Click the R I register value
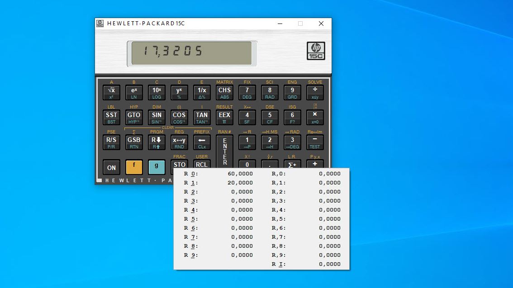The height and width of the screenshot is (288, 513). pyautogui.click(x=330, y=264)
